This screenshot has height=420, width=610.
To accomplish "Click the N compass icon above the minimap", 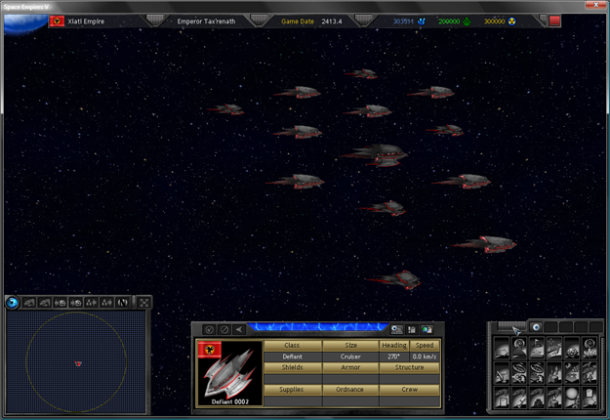I will 123,303.
